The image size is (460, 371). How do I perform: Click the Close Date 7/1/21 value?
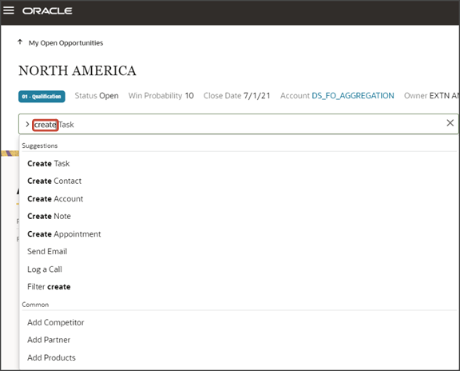tap(236, 96)
